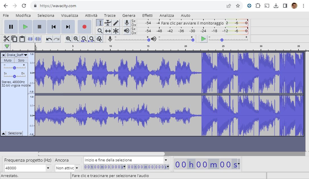Viewport: 309px width, 179px height.
Task: Click the recording volume slider knob
Action: 149,40
